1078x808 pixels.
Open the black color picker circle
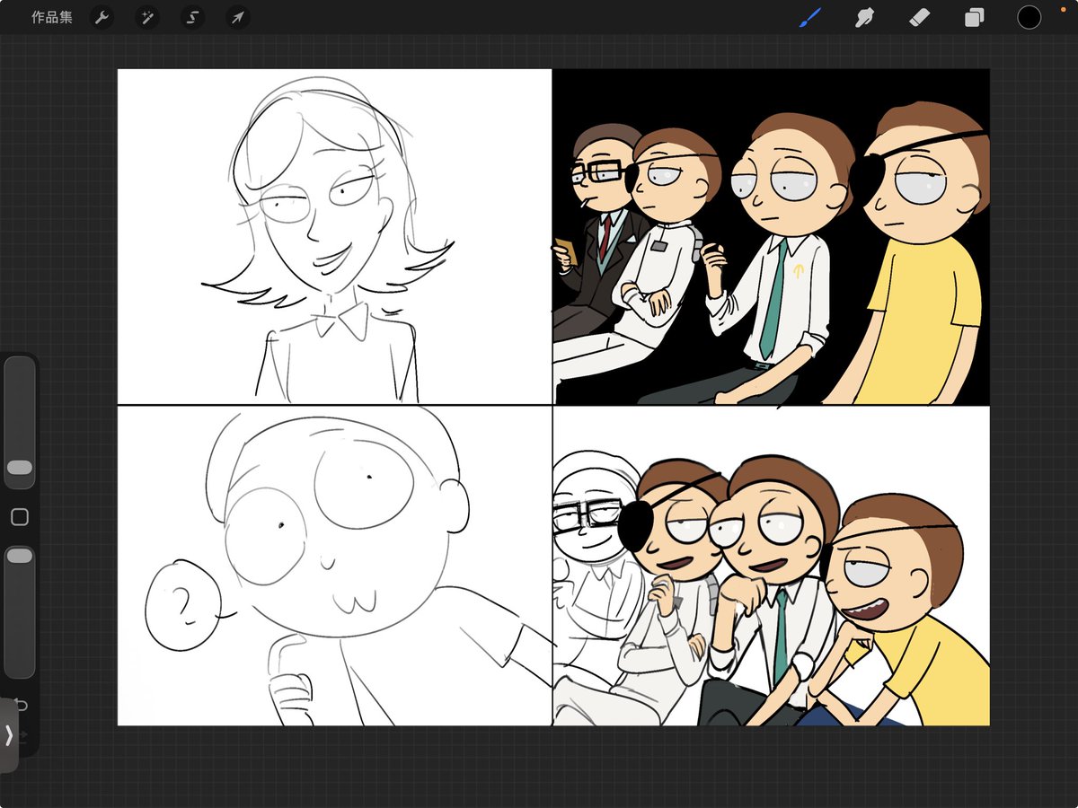coord(1029,17)
